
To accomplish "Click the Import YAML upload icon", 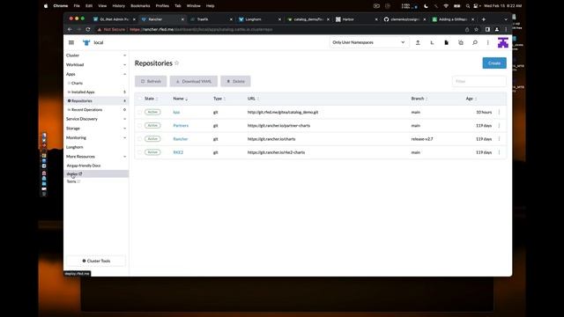I will click(418, 42).
